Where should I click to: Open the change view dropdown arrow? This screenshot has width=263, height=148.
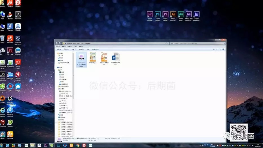pyautogui.click(x=216, y=50)
